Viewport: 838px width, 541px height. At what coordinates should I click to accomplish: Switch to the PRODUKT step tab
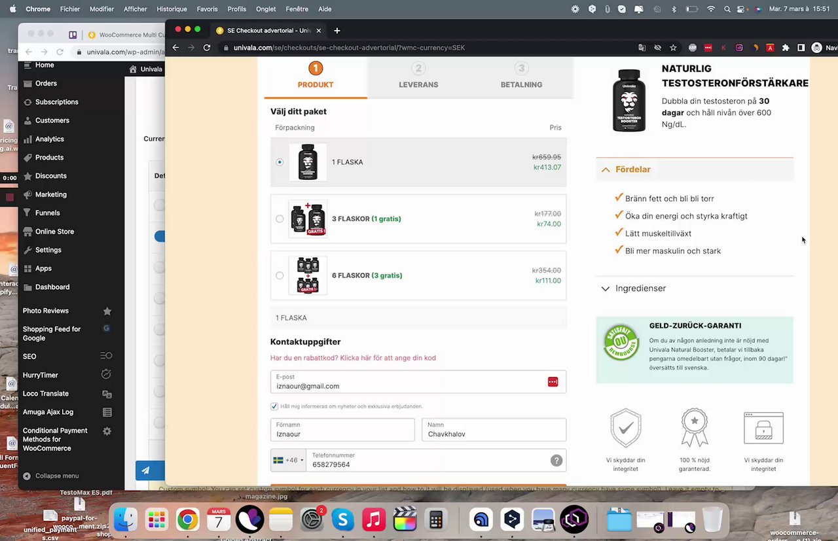[x=316, y=77]
